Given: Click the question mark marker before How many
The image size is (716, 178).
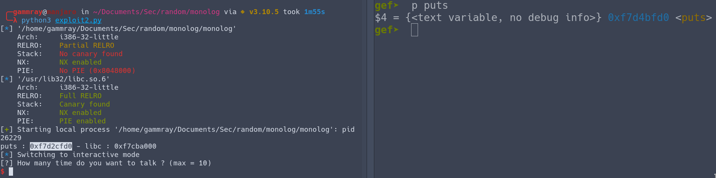Looking at the screenshot, I should click(x=7, y=163).
